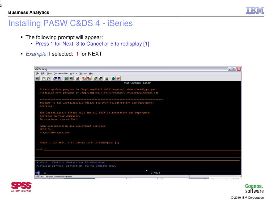Click the slide title Installing PASW C&DS 4
This screenshot has height=204, width=272.
point(70,23)
